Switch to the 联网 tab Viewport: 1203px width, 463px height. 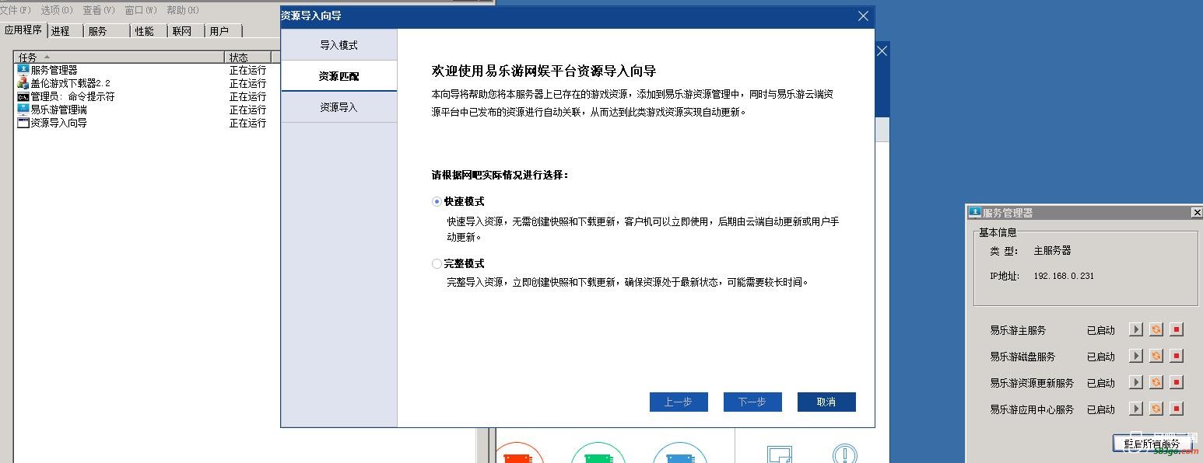click(x=185, y=31)
